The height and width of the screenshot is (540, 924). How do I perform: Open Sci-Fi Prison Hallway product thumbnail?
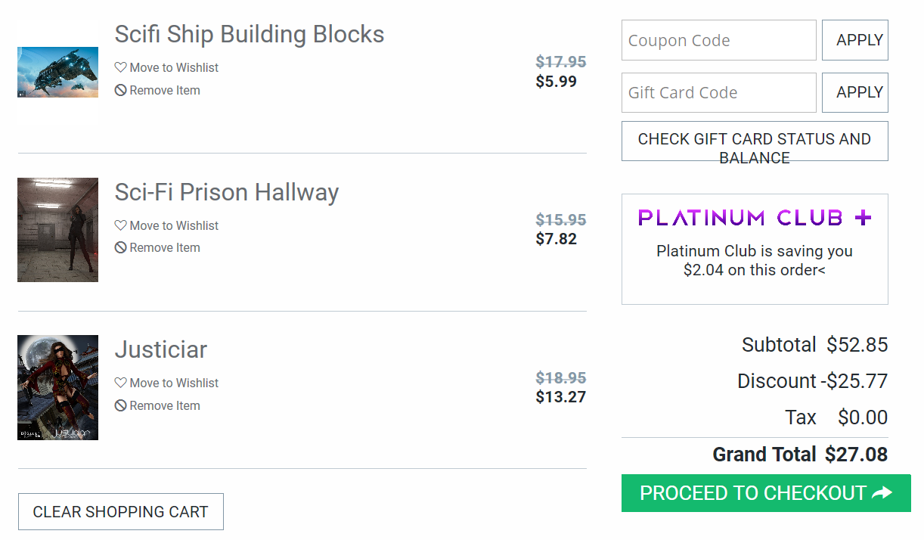pos(57,230)
